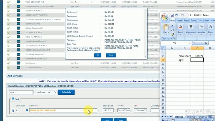This screenshot has height=121, width=215.
Task: Click icon beside UDAYA ALACARTE row
Action: pyautogui.click(x=18, y=24)
